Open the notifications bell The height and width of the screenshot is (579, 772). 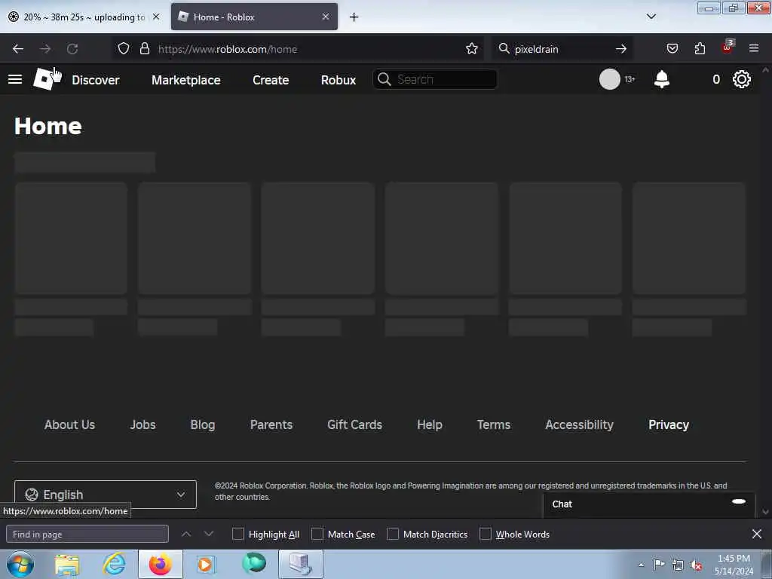662,78
